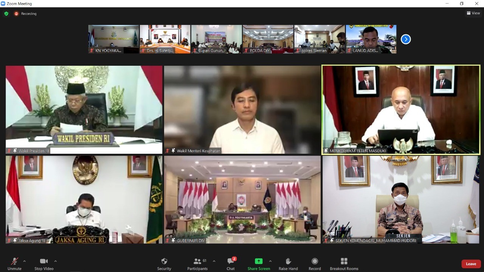The image size is (484, 272).
Task: Click the GUBERNUR DIY name label
Action: click(191, 241)
